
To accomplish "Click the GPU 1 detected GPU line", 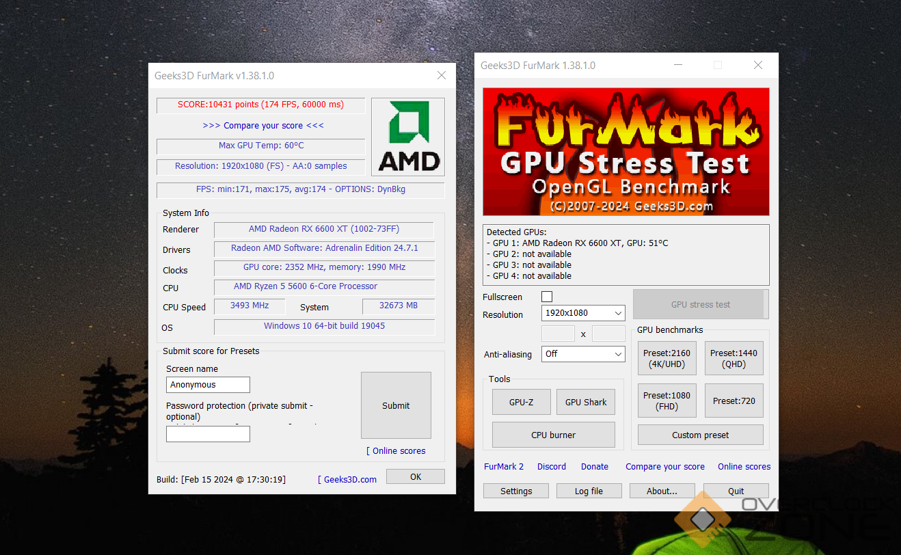I will pos(578,243).
